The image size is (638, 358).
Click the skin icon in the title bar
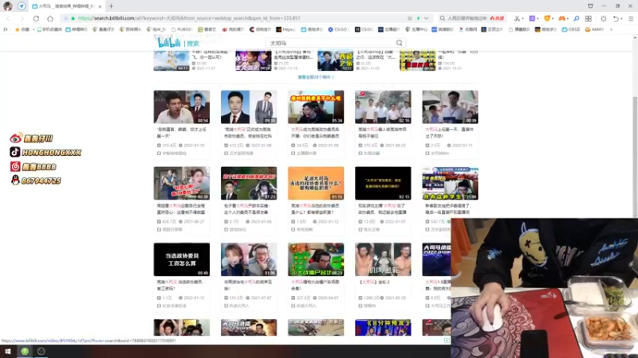coord(590,6)
